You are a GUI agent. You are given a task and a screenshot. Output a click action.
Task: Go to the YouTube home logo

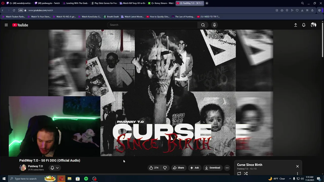click(20, 25)
